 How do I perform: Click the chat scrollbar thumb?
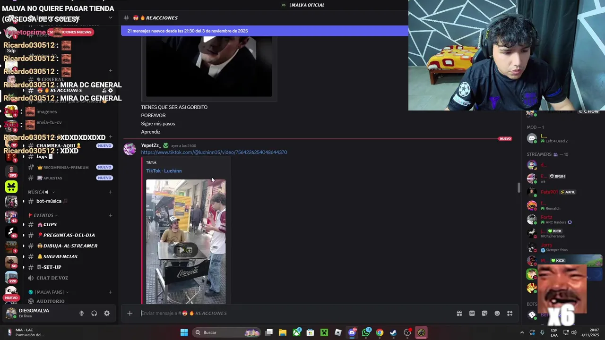pyautogui.click(x=519, y=187)
